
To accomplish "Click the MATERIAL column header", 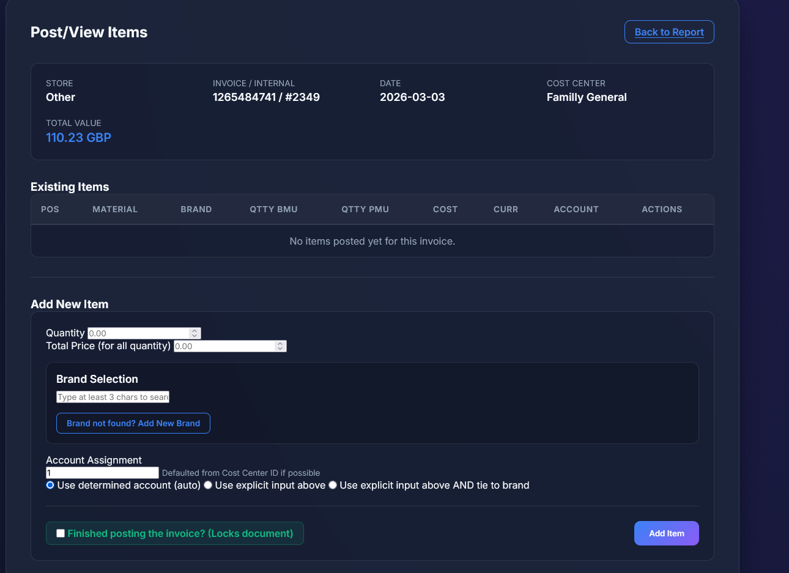I will pyautogui.click(x=115, y=209).
